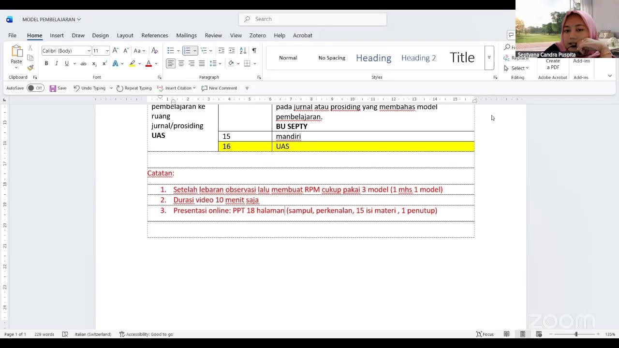Apply superscript formatting
619x348 pixels.
point(104,64)
